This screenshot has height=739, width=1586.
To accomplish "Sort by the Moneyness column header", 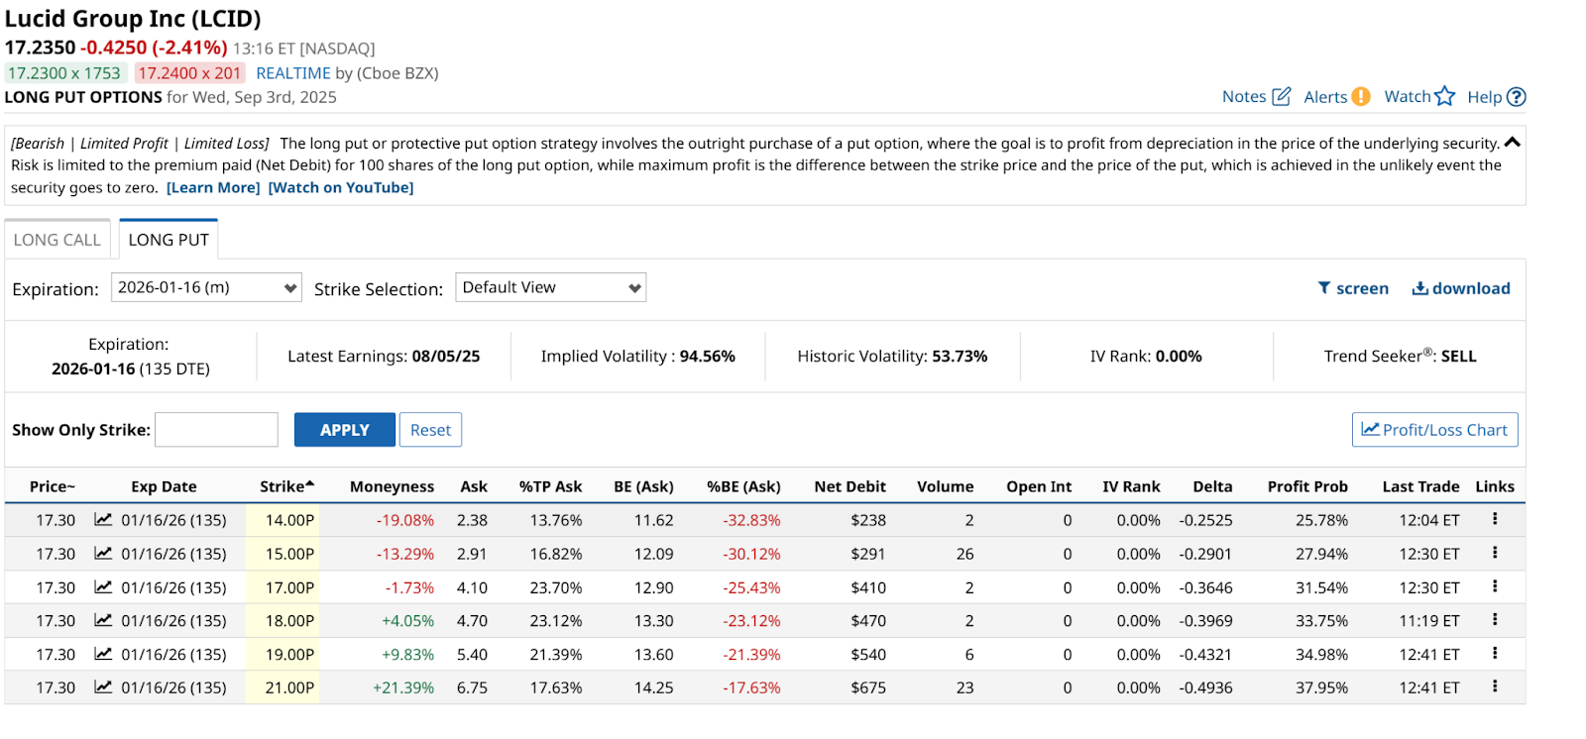I will tap(392, 486).
